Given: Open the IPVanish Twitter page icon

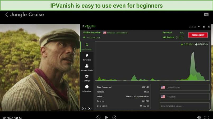Looking at the screenshot, I should 90,108.
